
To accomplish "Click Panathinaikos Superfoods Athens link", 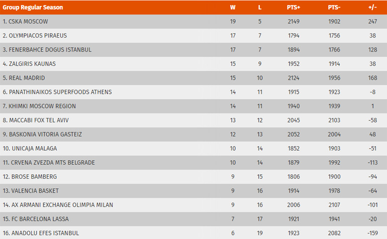I will 57,92.
